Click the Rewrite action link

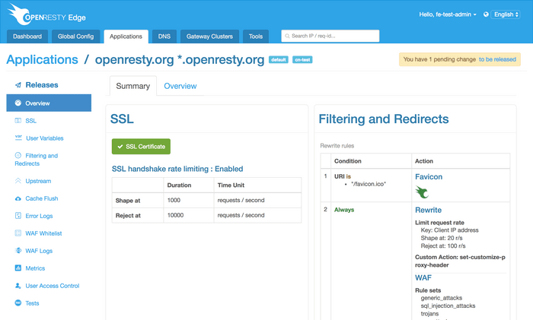(428, 210)
